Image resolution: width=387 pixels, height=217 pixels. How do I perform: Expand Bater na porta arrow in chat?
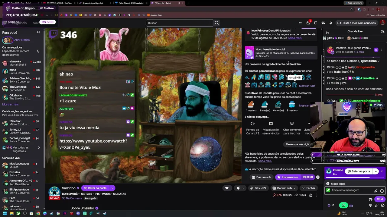(376, 171)
